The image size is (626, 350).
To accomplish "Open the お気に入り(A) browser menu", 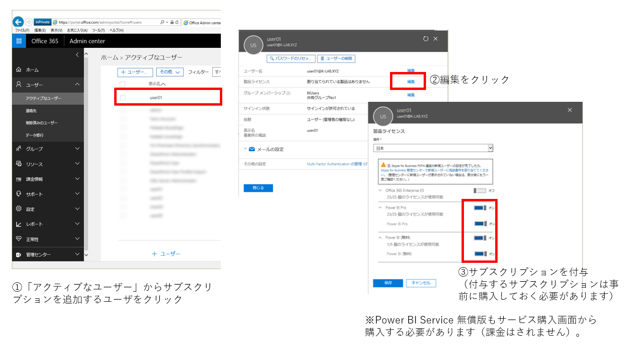I will click(x=78, y=30).
